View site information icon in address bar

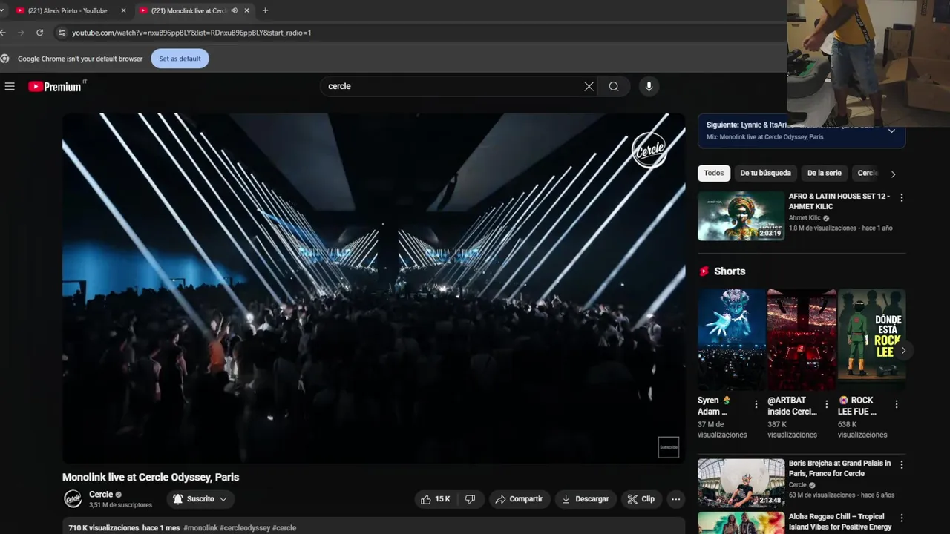(x=62, y=33)
